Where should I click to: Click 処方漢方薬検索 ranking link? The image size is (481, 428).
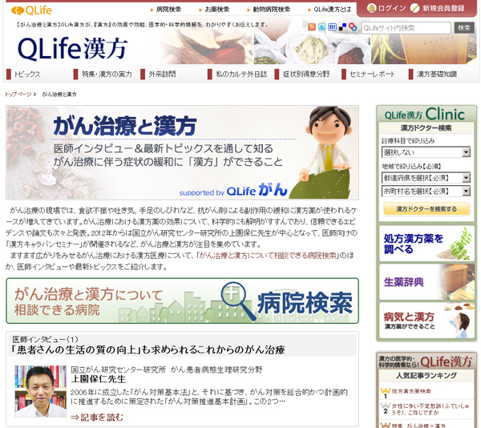coord(411,391)
